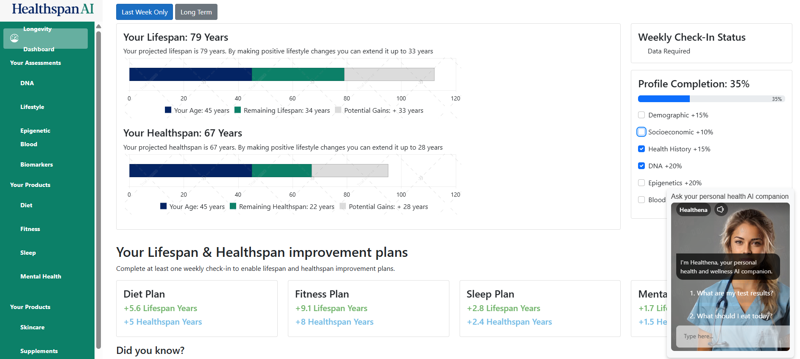Click the green Remaining Healthspan legend square
The width and height of the screenshot is (800, 359).
click(x=233, y=206)
